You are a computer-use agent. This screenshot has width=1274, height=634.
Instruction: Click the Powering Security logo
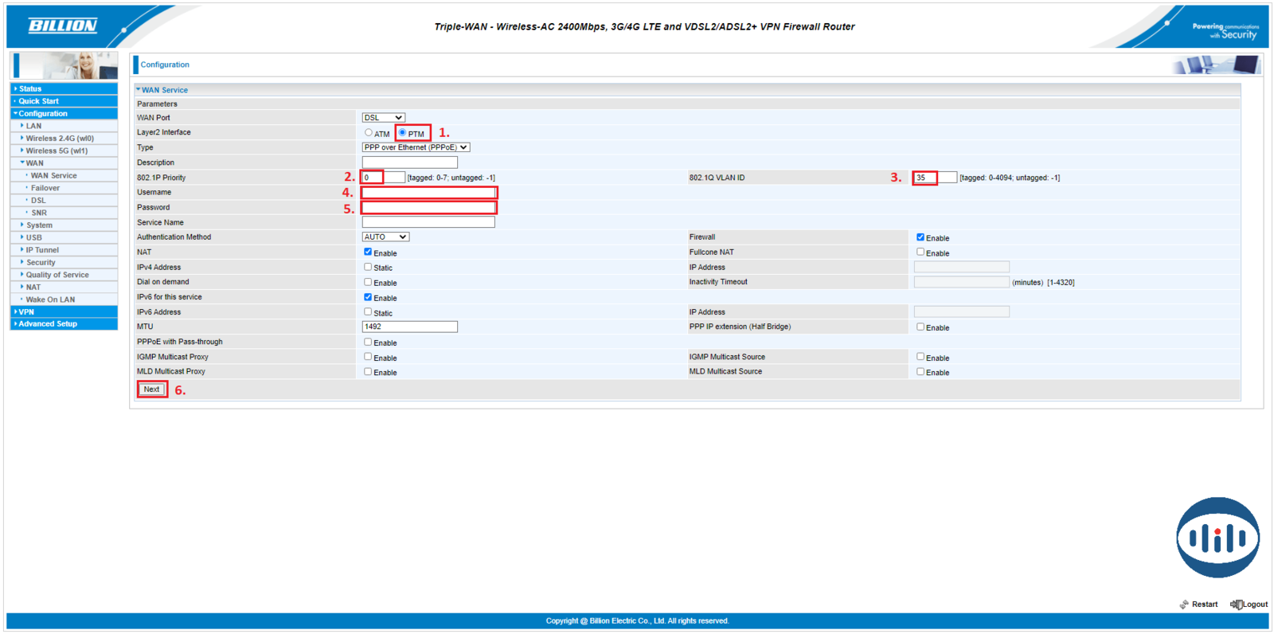pos(1225,30)
